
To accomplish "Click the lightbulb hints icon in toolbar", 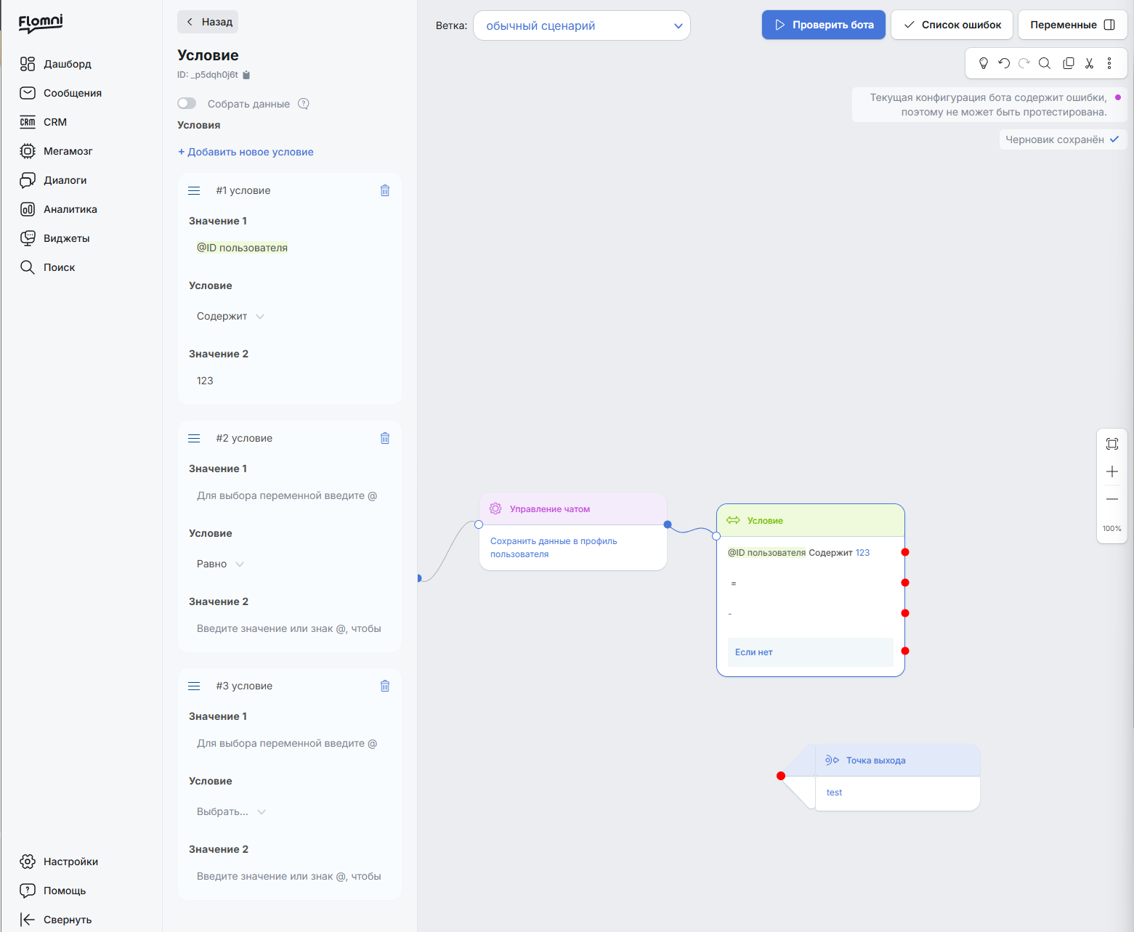I will coord(984,63).
